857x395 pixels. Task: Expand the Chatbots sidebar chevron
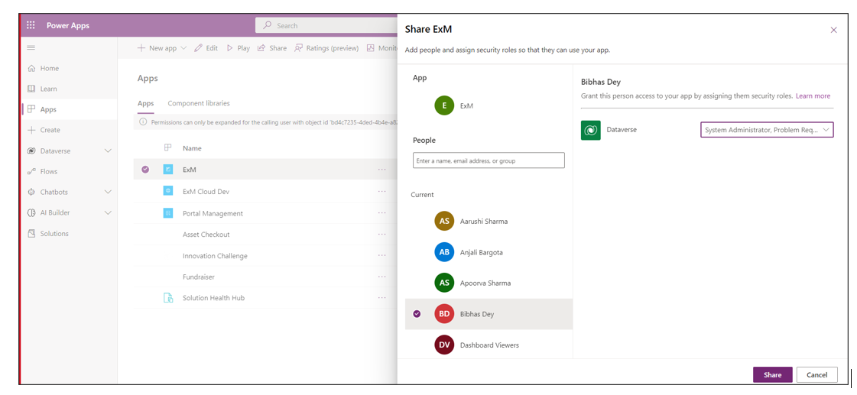tap(108, 193)
